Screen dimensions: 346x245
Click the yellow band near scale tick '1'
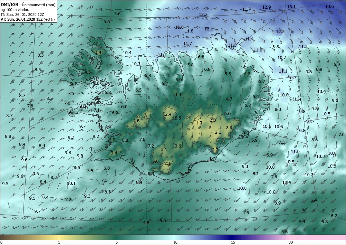point(58,237)
